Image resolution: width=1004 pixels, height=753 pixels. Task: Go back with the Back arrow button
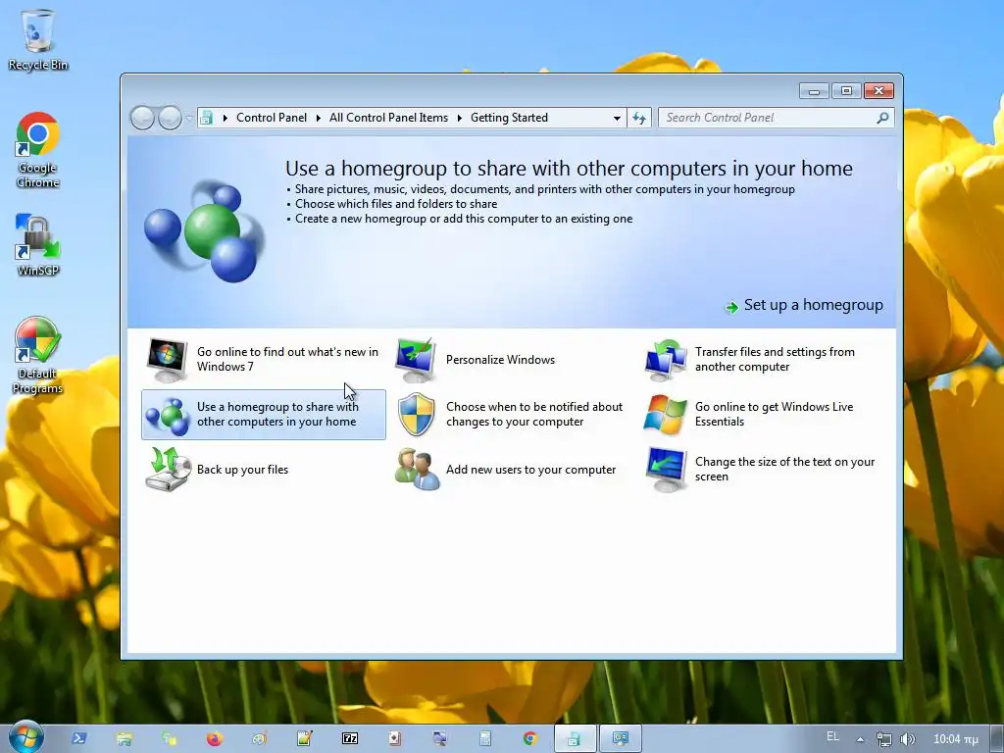(x=142, y=118)
